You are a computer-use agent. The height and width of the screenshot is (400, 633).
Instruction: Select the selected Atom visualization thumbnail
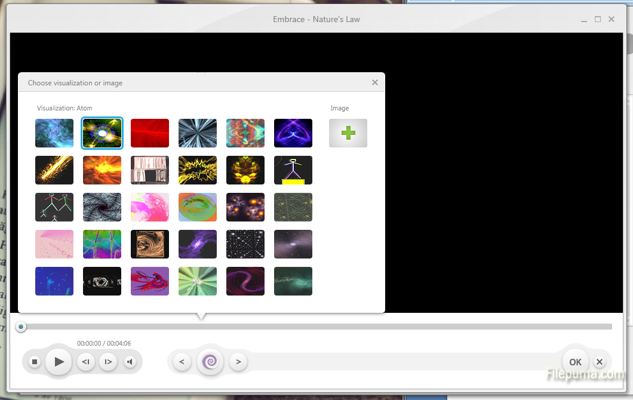[x=102, y=133]
